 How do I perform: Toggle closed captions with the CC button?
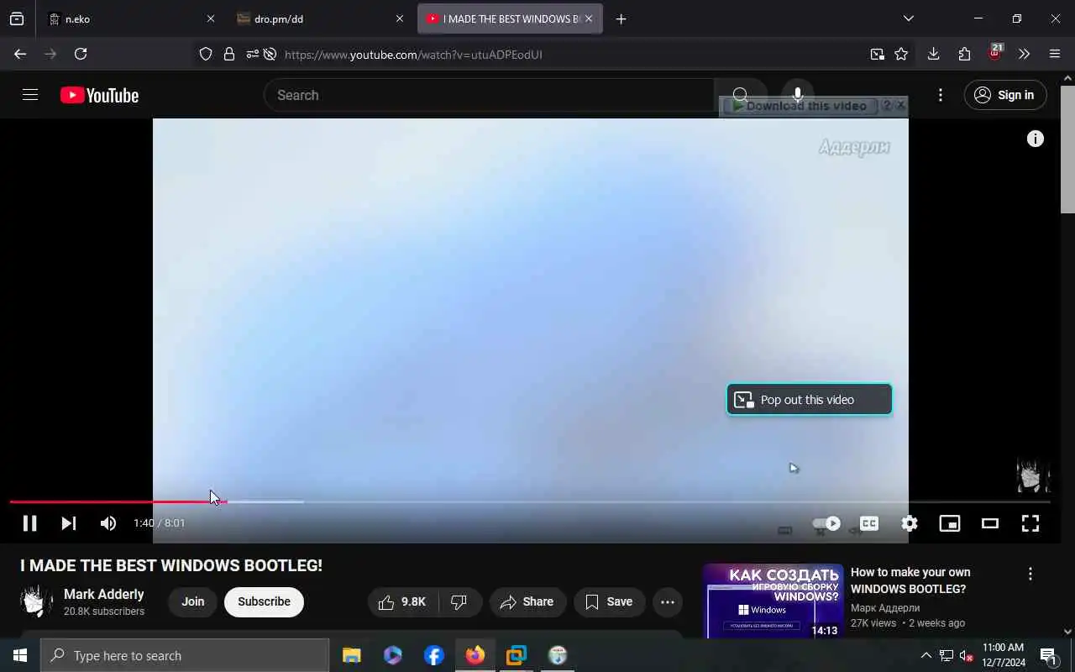pyautogui.click(x=869, y=523)
